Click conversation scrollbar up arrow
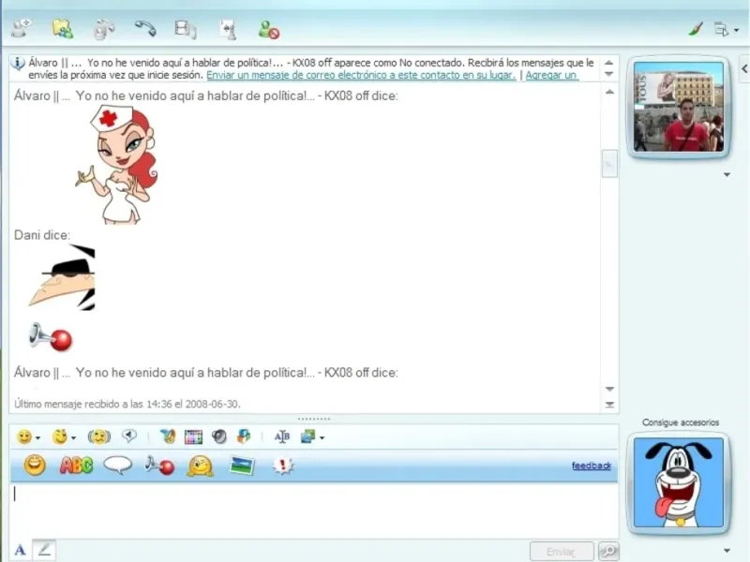 point(609,92)
